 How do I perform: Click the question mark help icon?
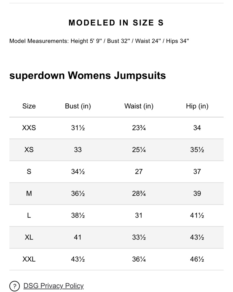click(x=15, y=286)
